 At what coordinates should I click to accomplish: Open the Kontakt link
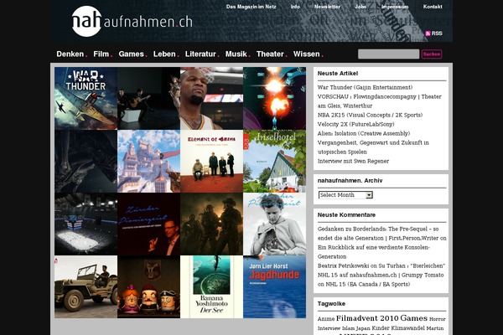pyautogui.click(x=433, y=7)
